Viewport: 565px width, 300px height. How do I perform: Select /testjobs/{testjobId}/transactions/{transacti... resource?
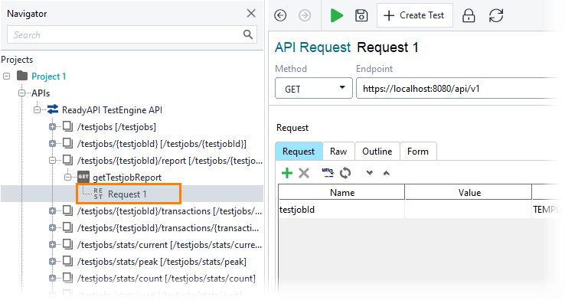168,228
